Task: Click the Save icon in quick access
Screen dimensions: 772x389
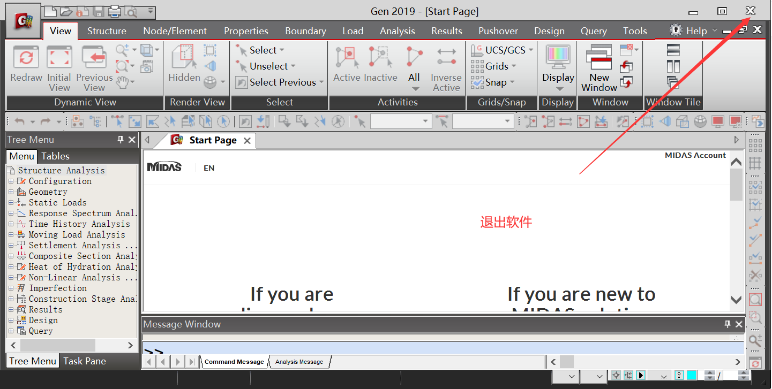Action: [x=99, y=11]
